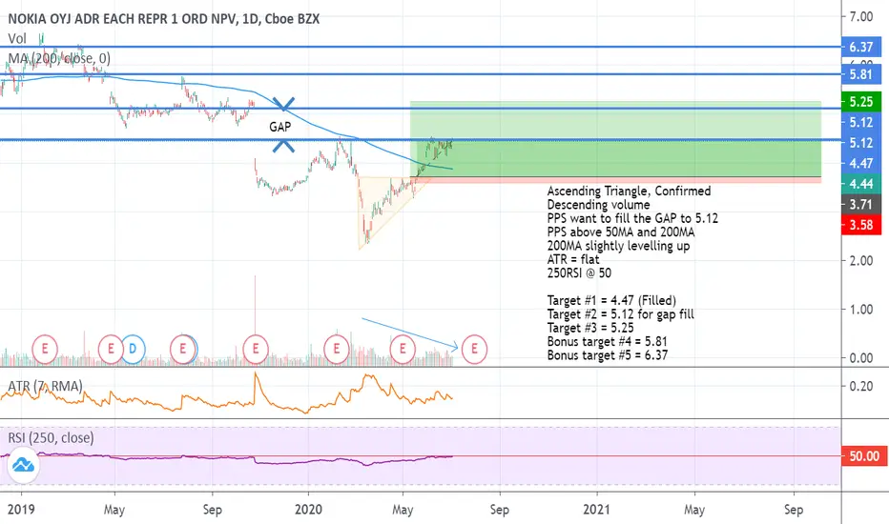The width and height of the screenshot is (889, 524).
Task: Click the NOKIA OYJ ADR symbol title
Action: [164, 19]
